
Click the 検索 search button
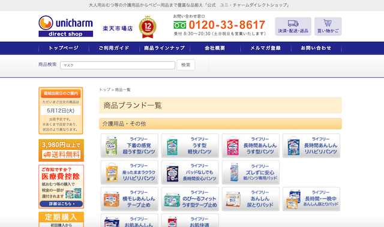[x=185, y=65]
